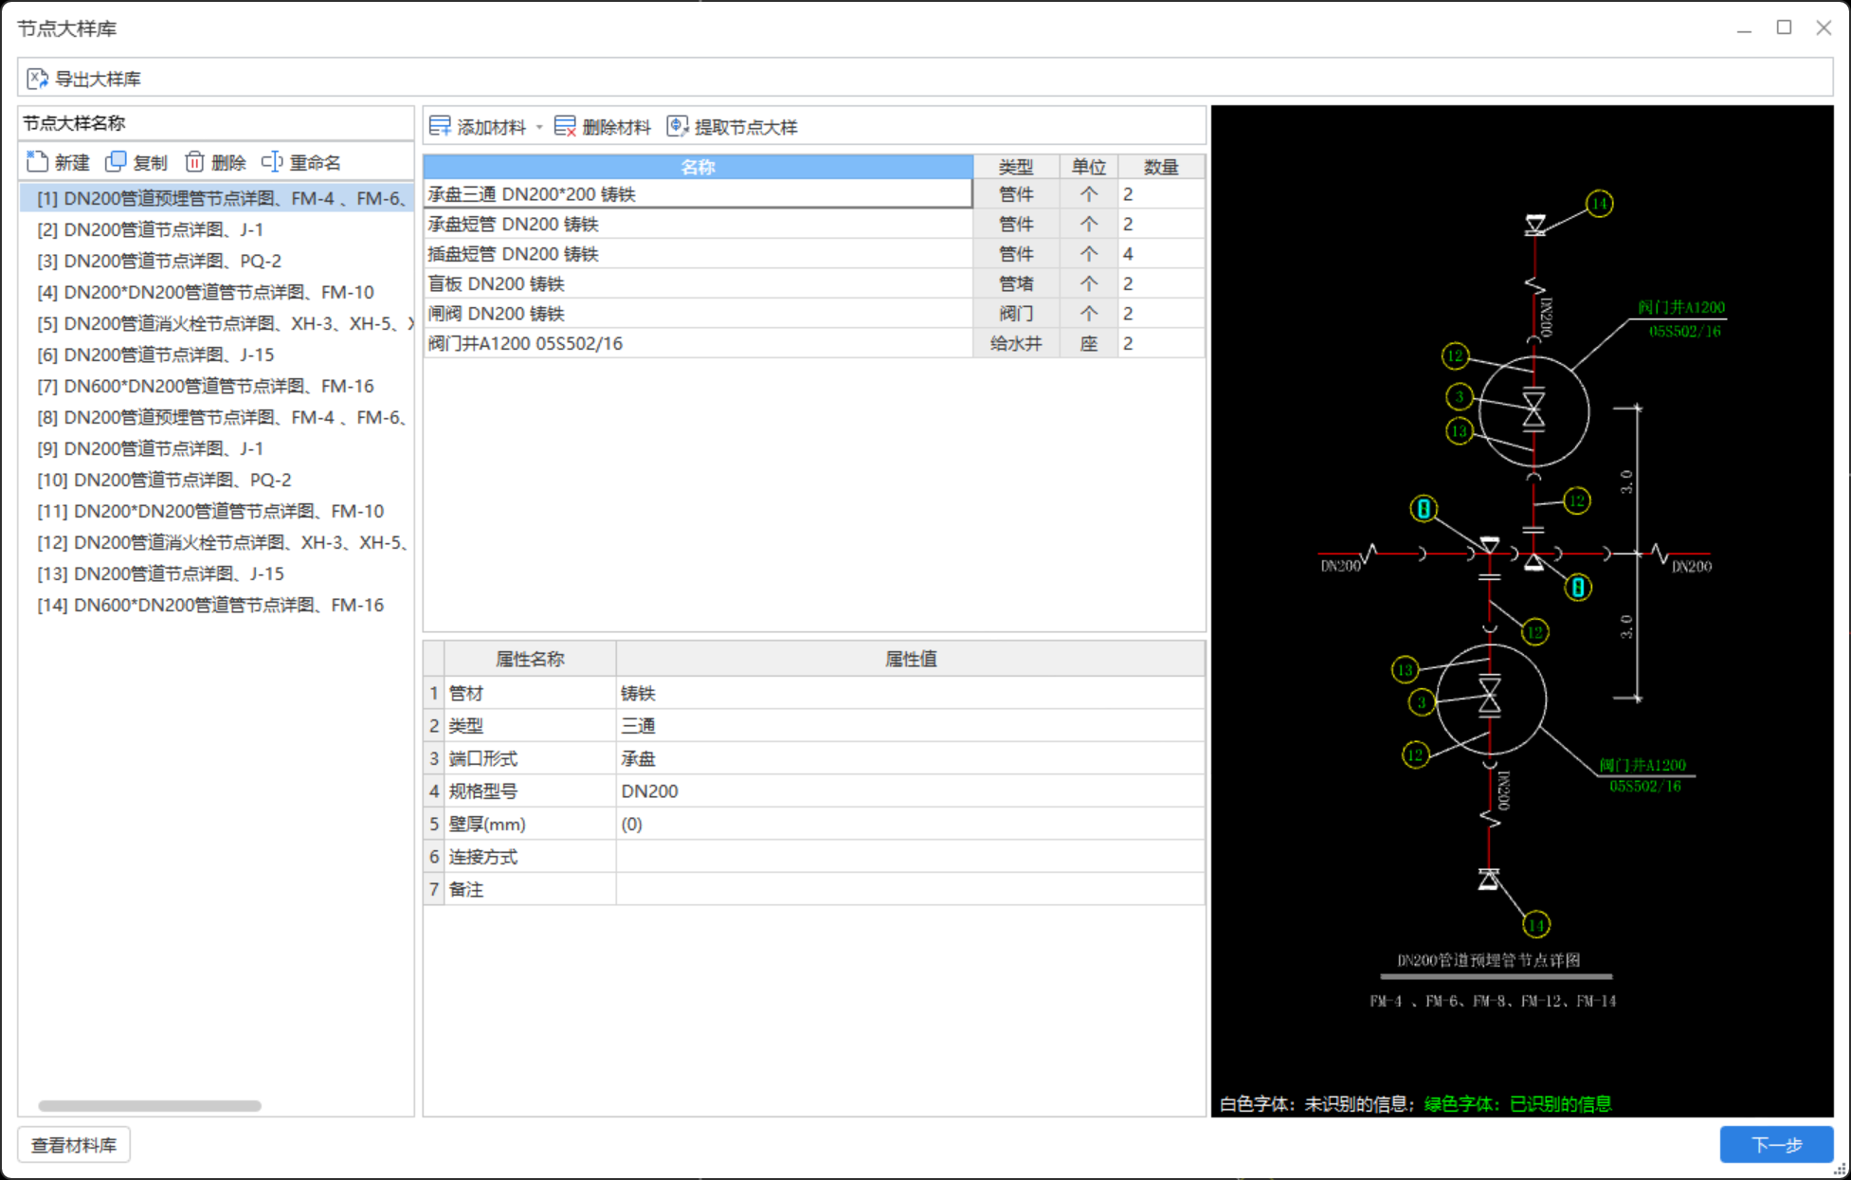Image resolution: width=1851 pixels, height=1180 pixels.
Task: Click 管材 property value 铸铁
Action: pyautogui.click(x=910, y=694)
